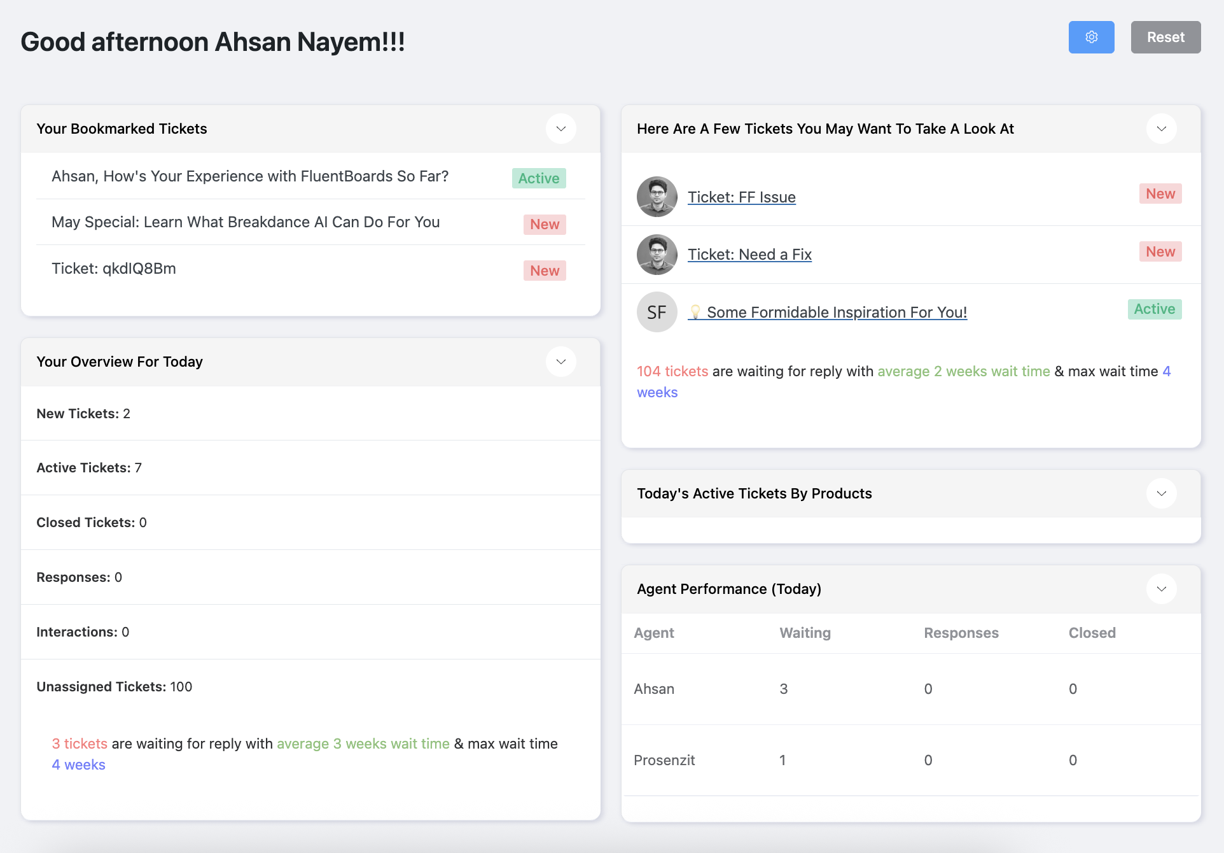Open Ticket: FF Issue
The height and width of the screenshot is (853, 1224).
point(741,197)
